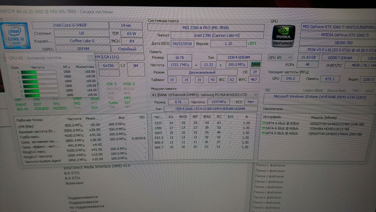This screenshot has height=212, width=376.
Task: Click the Двухканальный memory mode field
Action: (202, 72)
